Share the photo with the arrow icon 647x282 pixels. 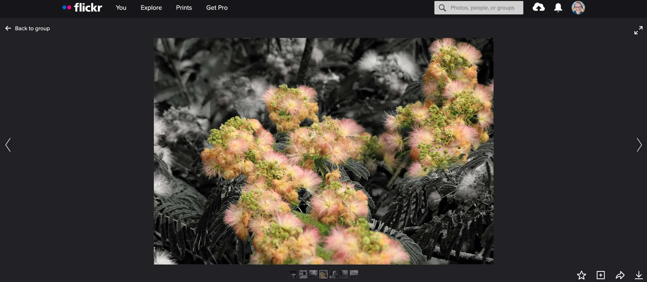[x=620, y=275]
